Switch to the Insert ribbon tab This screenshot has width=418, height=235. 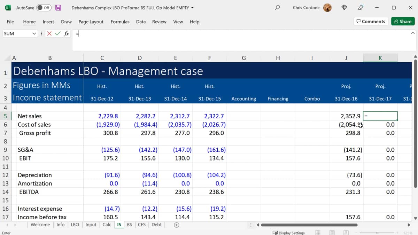[x=48, y=22]
